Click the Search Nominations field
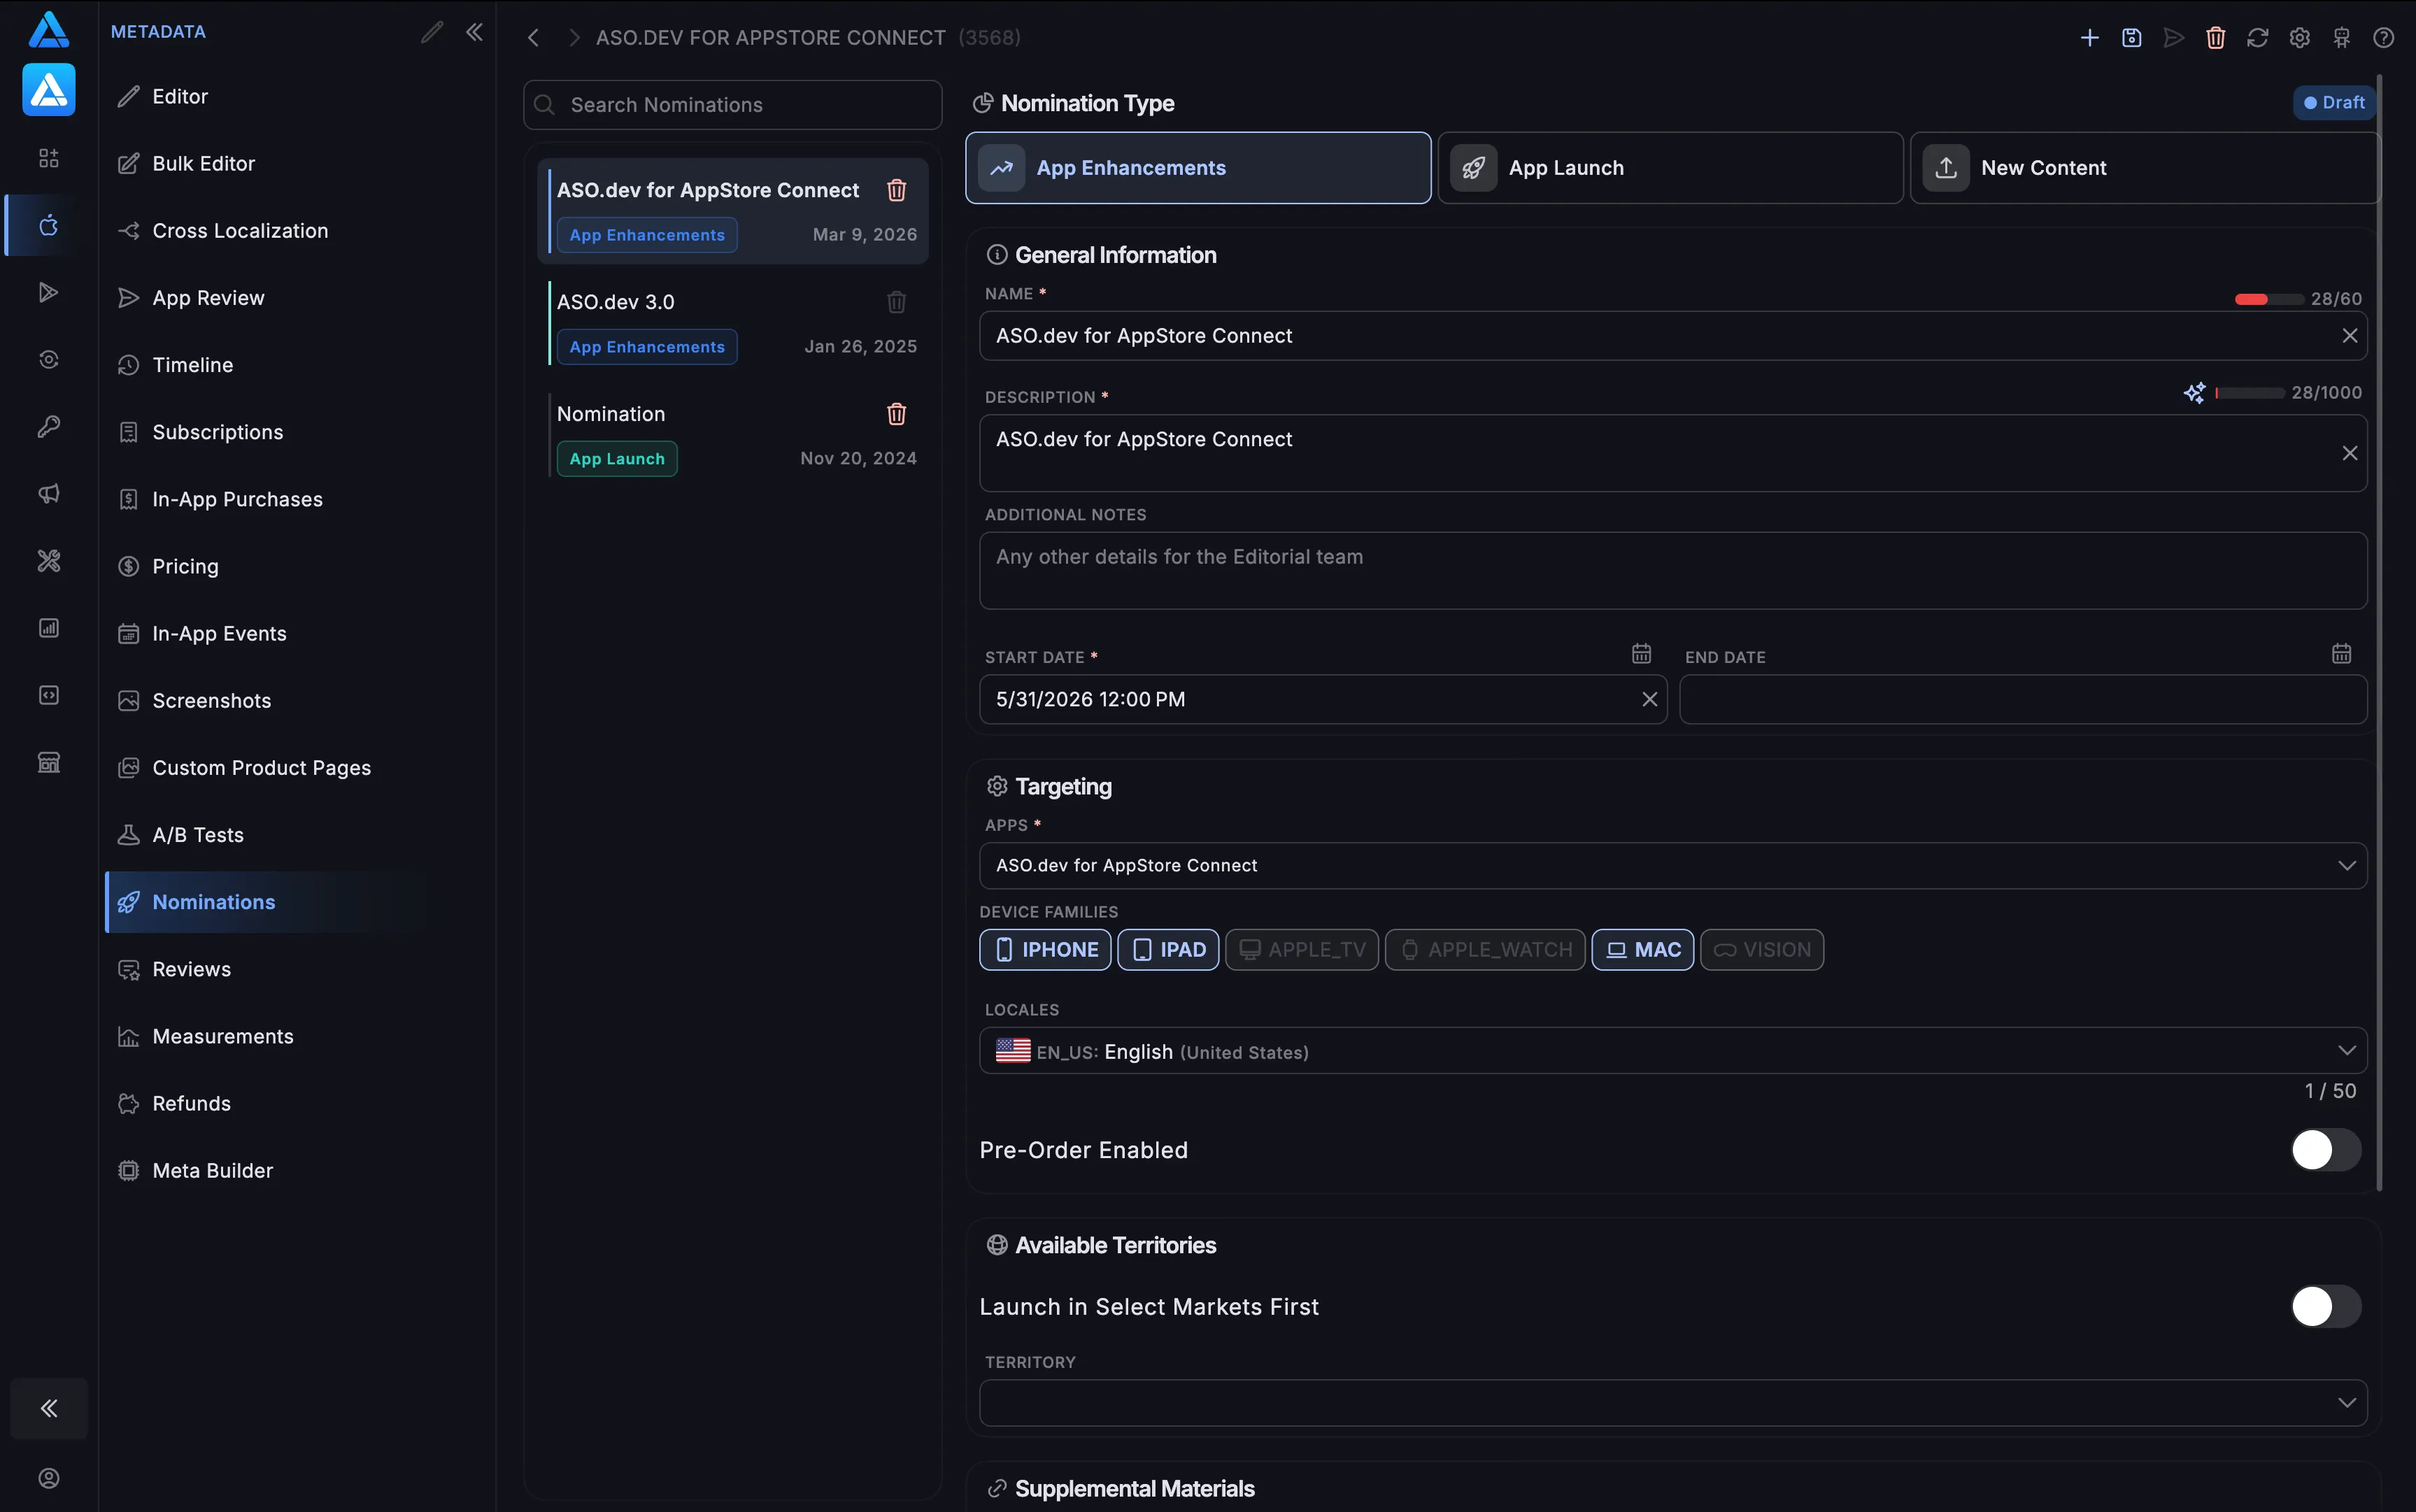The width and height of the screenshot is (2416, 1512). pyautogui.click(x=733, y=105)
